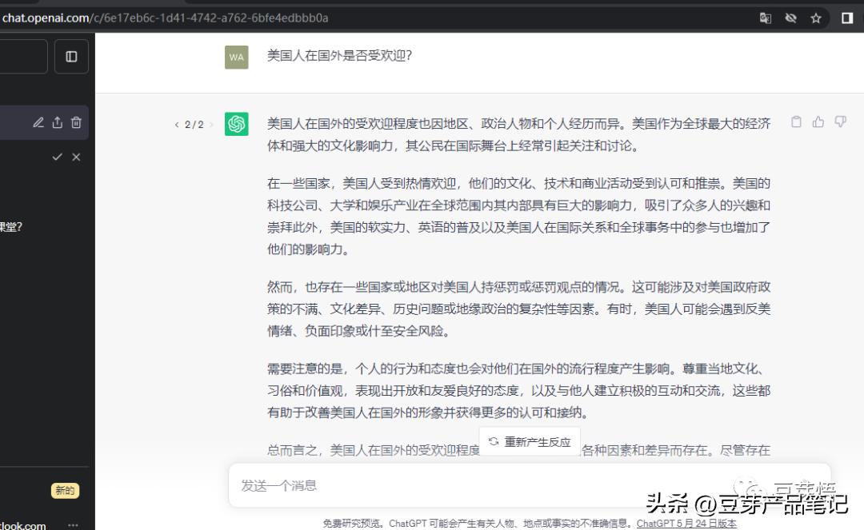The image size is (864, 530).
Task: Click the WA avatar next to the question
Action: pos(236,57)
